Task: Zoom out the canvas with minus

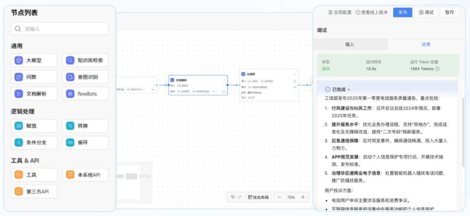Action: pyautogui.click(x=279, y=197)
